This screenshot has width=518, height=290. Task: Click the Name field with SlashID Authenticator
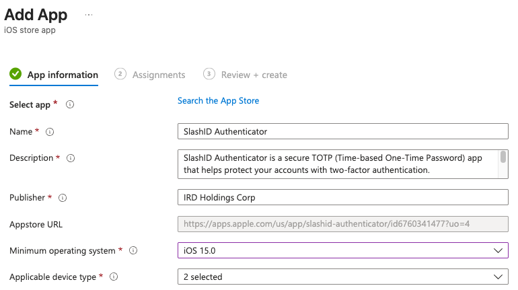(x=343, y=131)
